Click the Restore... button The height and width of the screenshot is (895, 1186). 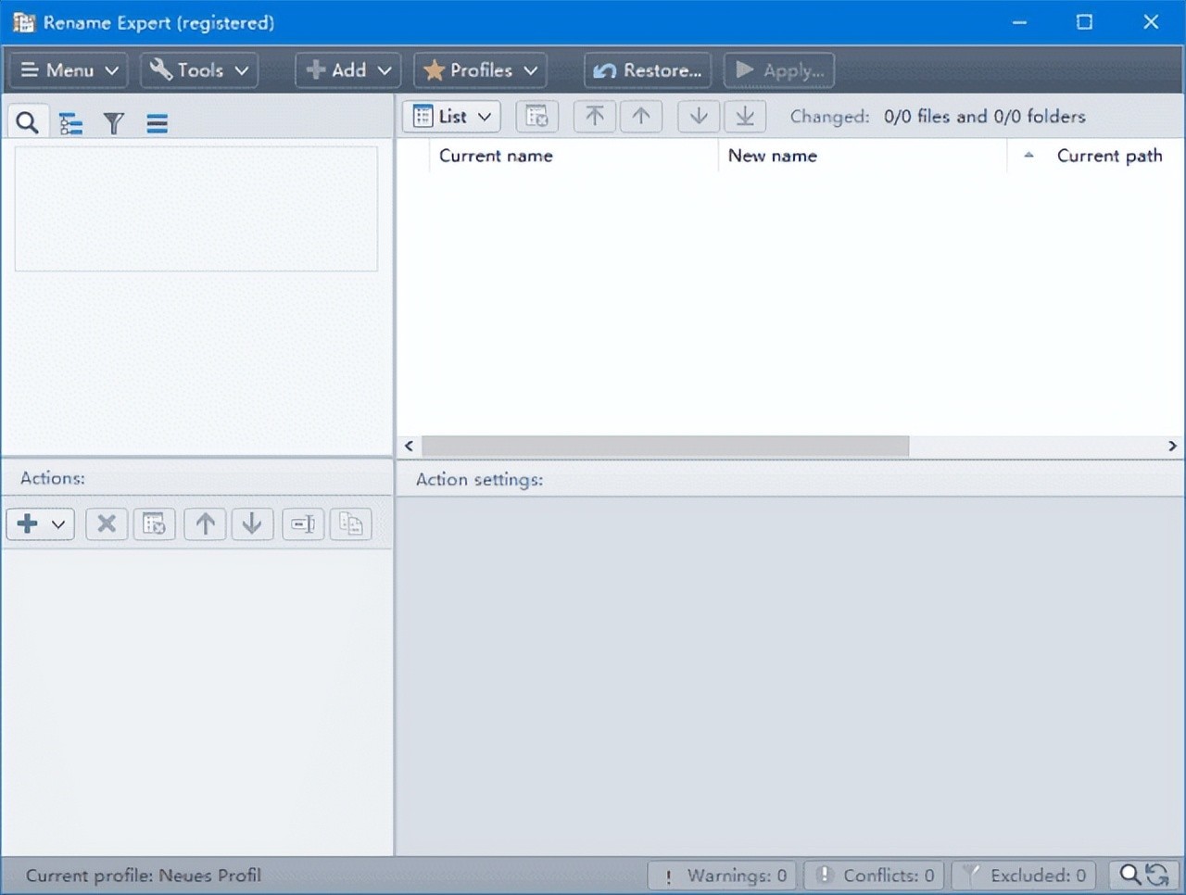[x=648, y=70]
